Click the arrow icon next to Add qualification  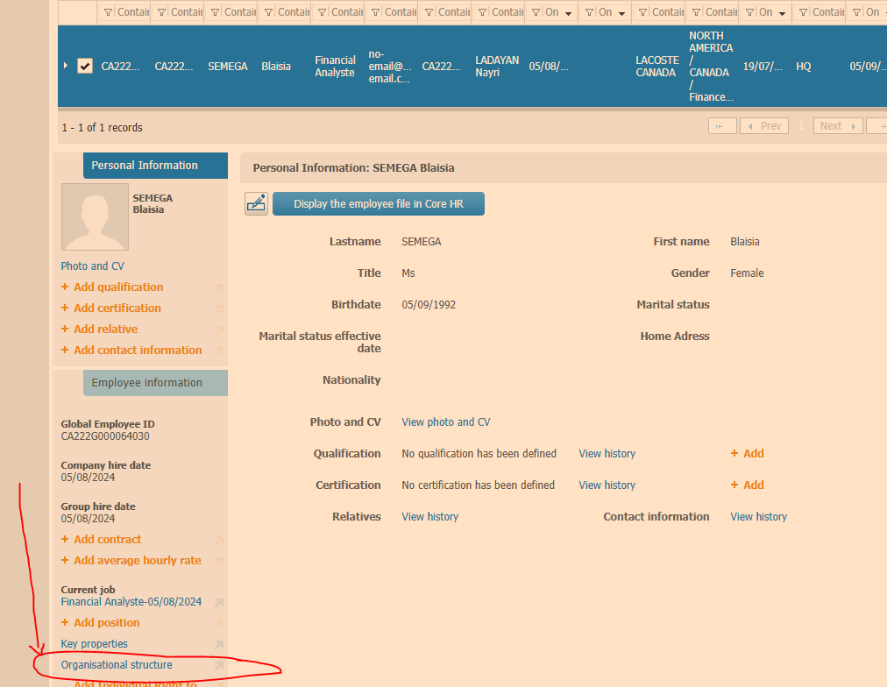[217, 287]
